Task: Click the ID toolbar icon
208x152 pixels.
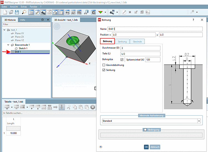Action: (93, 12)
